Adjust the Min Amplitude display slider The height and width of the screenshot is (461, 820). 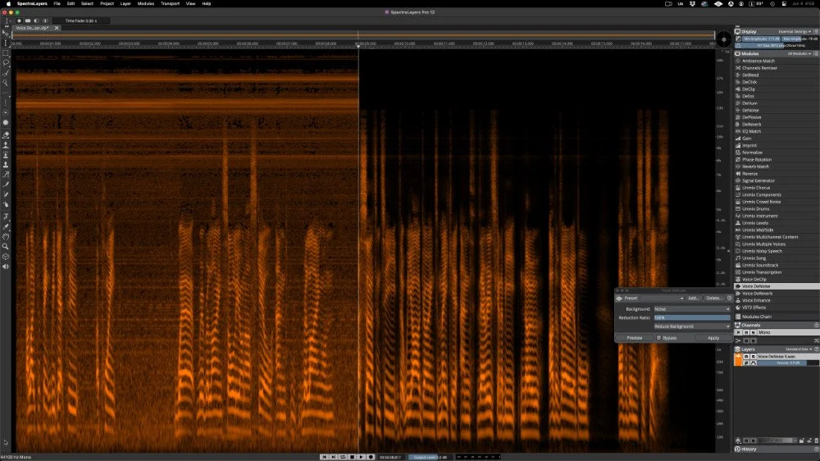click(x=762, y=39)
